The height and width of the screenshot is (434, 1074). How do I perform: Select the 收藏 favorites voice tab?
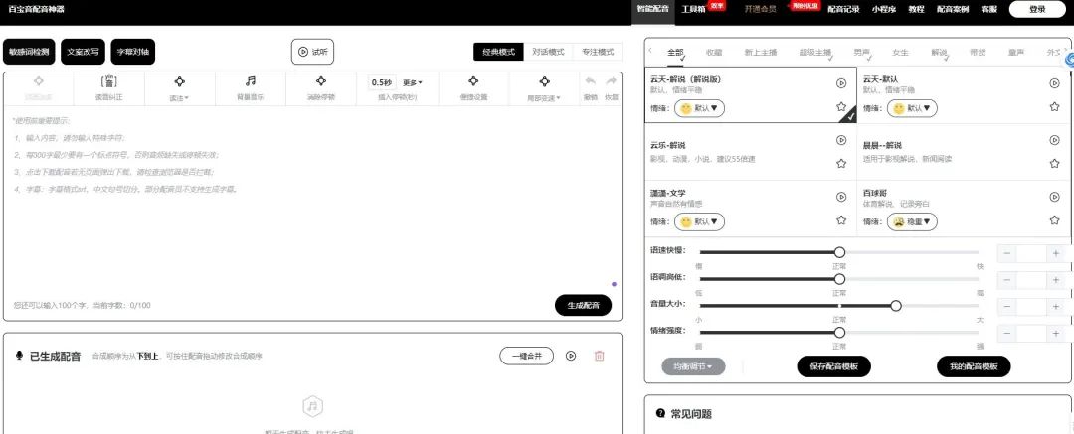(x=714, y=52)
